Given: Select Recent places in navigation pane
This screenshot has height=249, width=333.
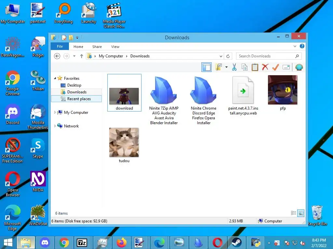Looking at the screenshot, I should click(76, 99).
